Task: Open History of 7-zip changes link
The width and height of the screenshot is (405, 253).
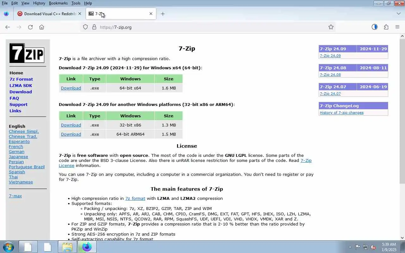Action: click(341, 113)
